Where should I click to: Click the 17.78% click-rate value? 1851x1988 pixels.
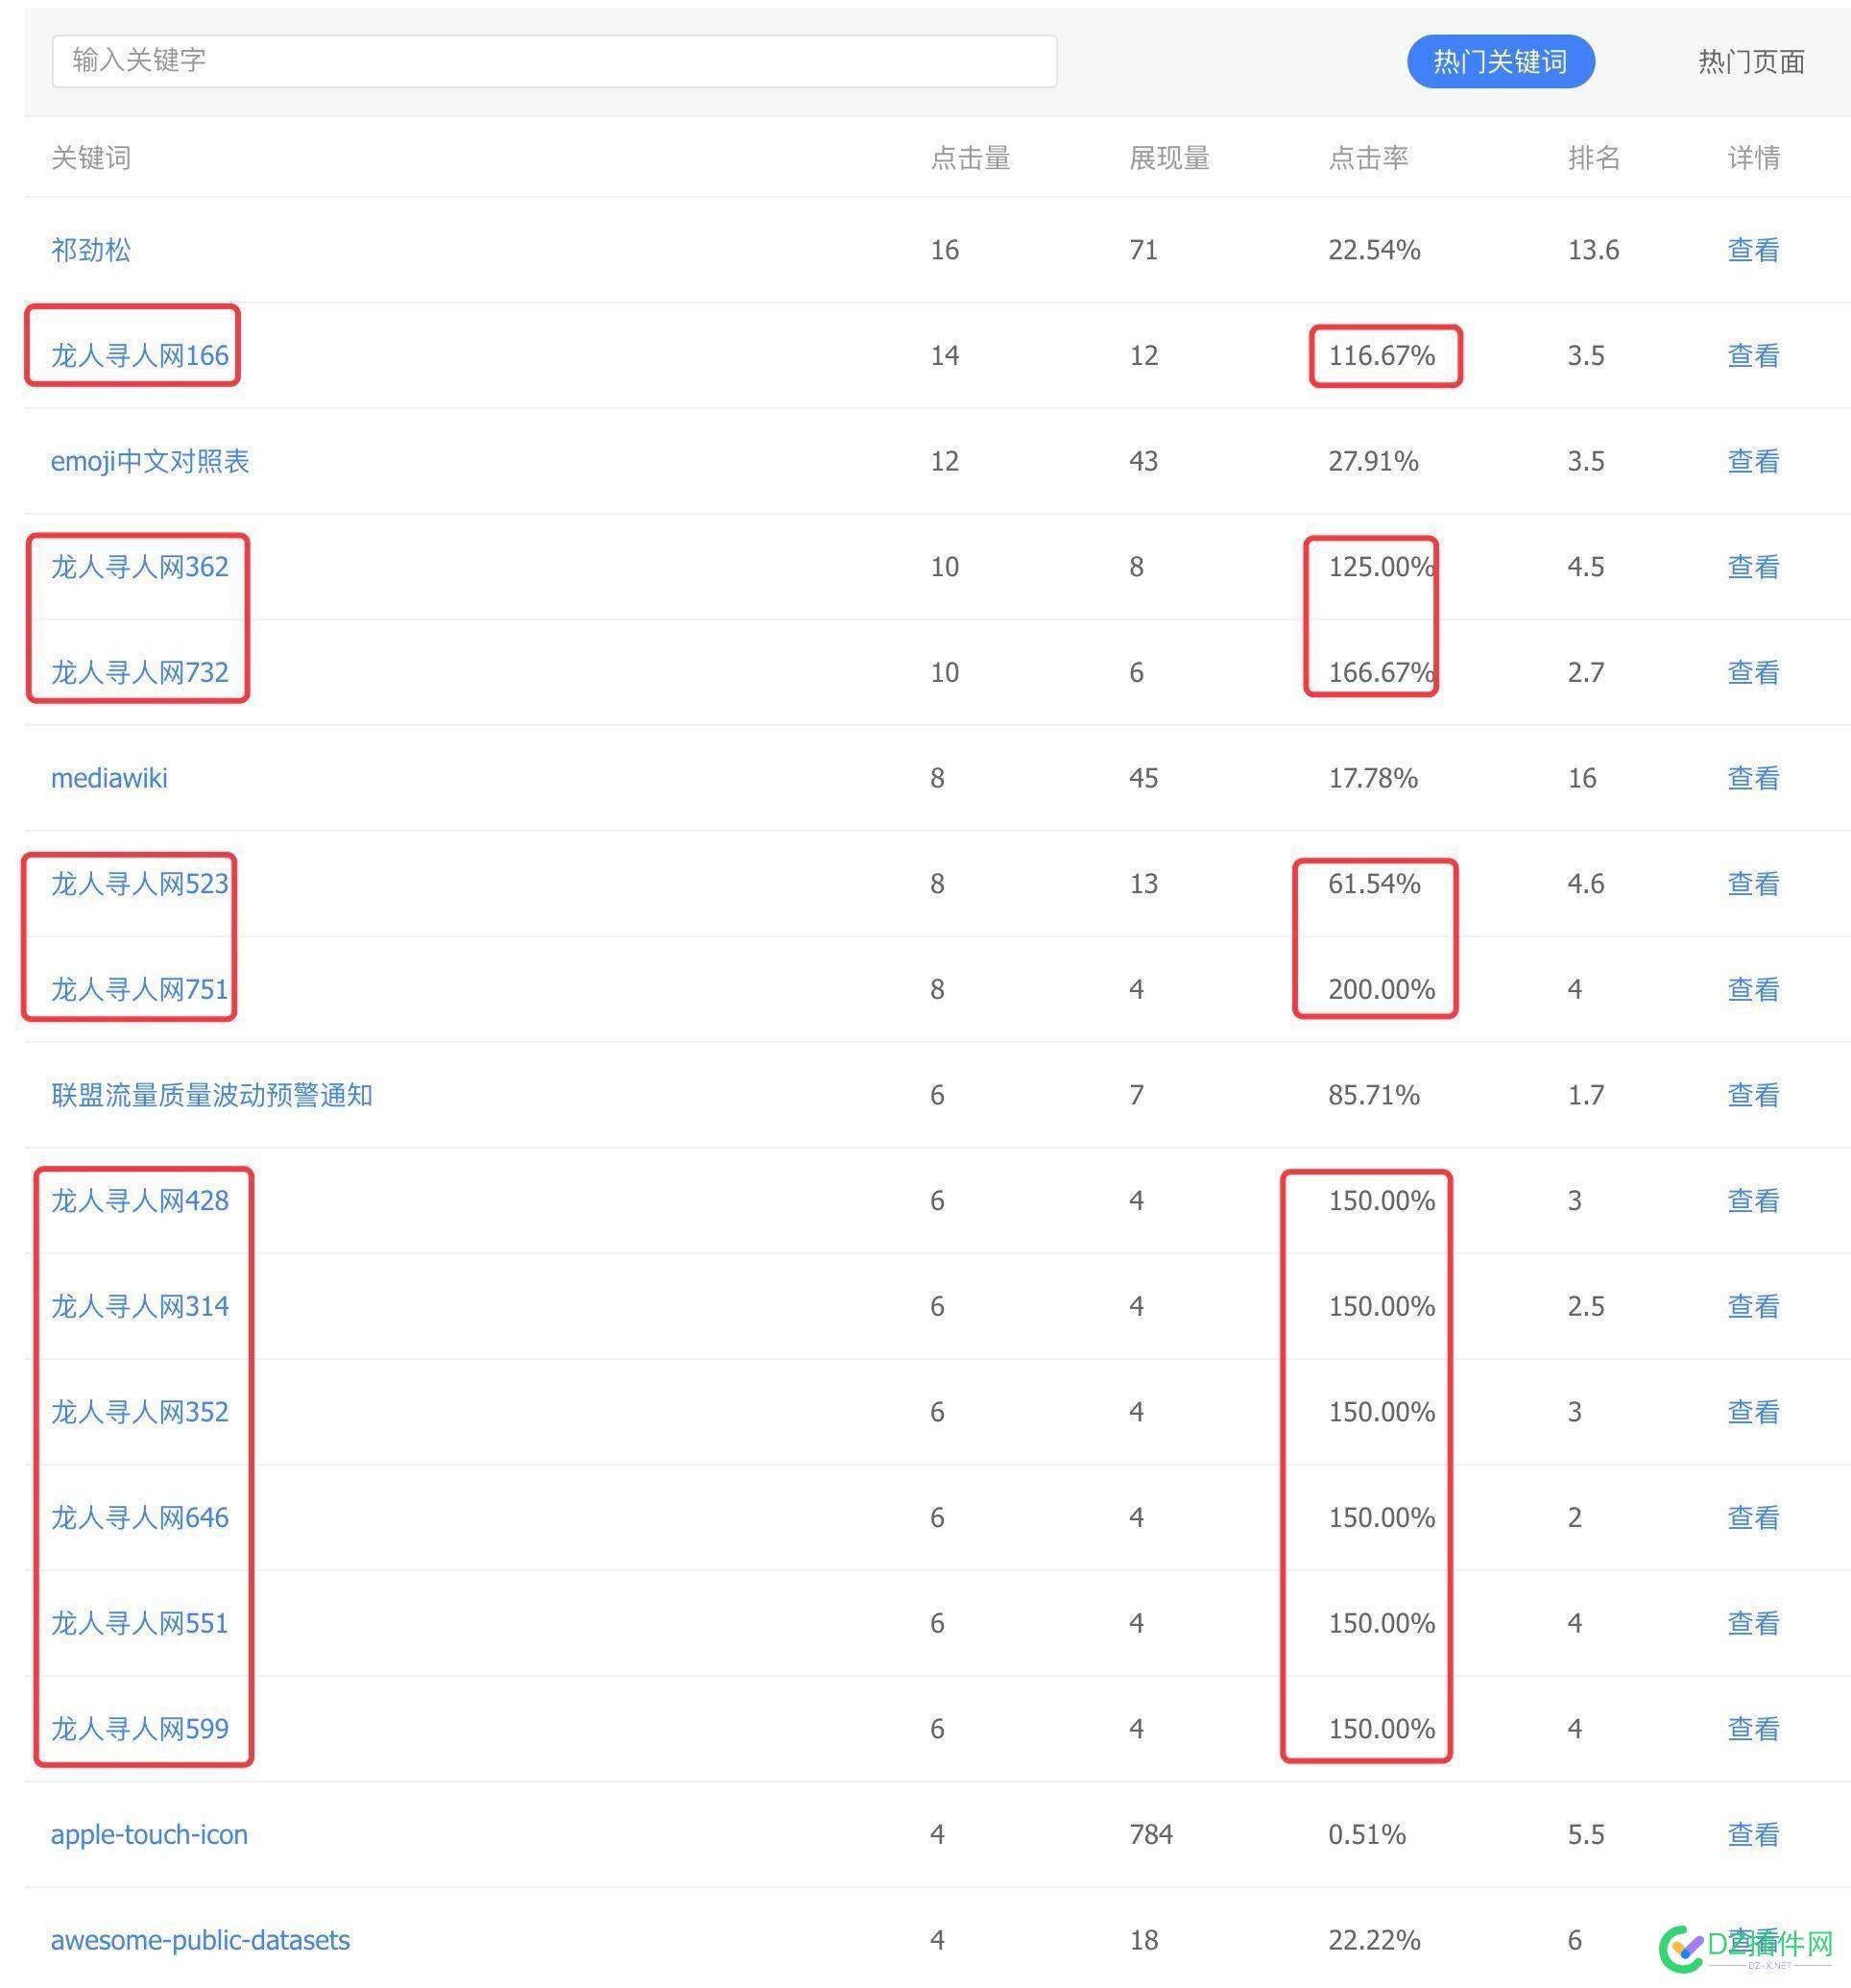coord(1372,778)
